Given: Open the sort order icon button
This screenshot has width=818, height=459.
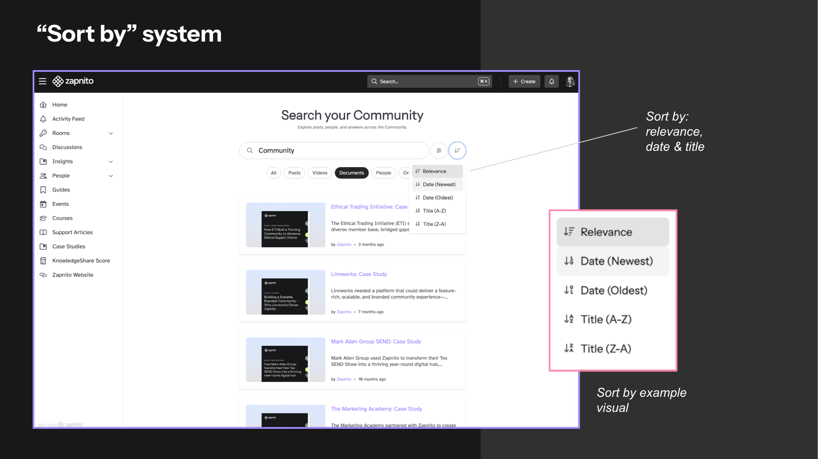Looking at the screenshot, I should click(457, 150).
